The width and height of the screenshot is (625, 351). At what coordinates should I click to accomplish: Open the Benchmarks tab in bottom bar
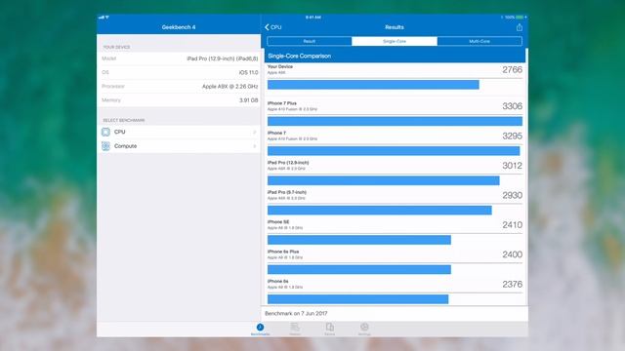pyautogui.click(x=261, y=330)
